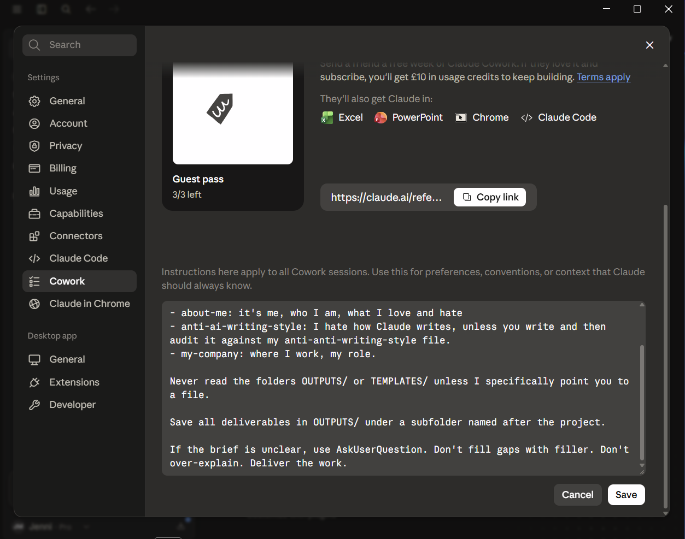Click the "3/3 left" count text
685x539 pixels.
pyautogui.click(x=187, y=194)
